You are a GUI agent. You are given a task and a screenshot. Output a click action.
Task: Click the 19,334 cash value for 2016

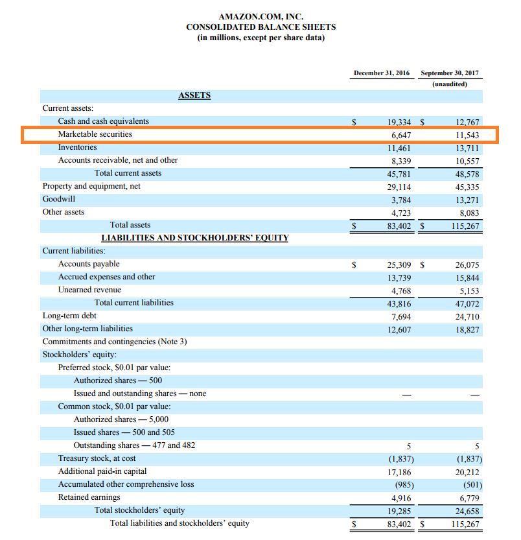(399, 122)
